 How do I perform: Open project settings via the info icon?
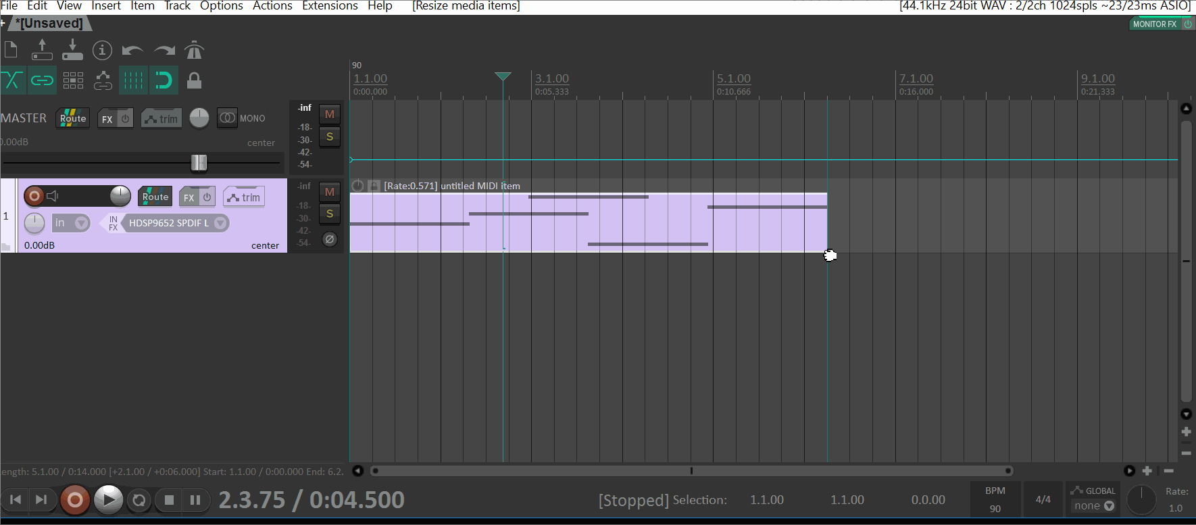(102, 50)
